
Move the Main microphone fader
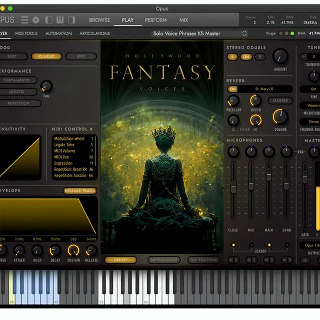coord(269,175)
